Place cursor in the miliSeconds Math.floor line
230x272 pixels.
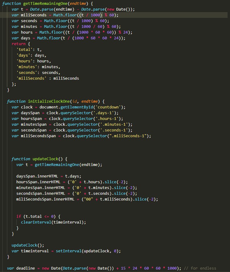[65, 15]
